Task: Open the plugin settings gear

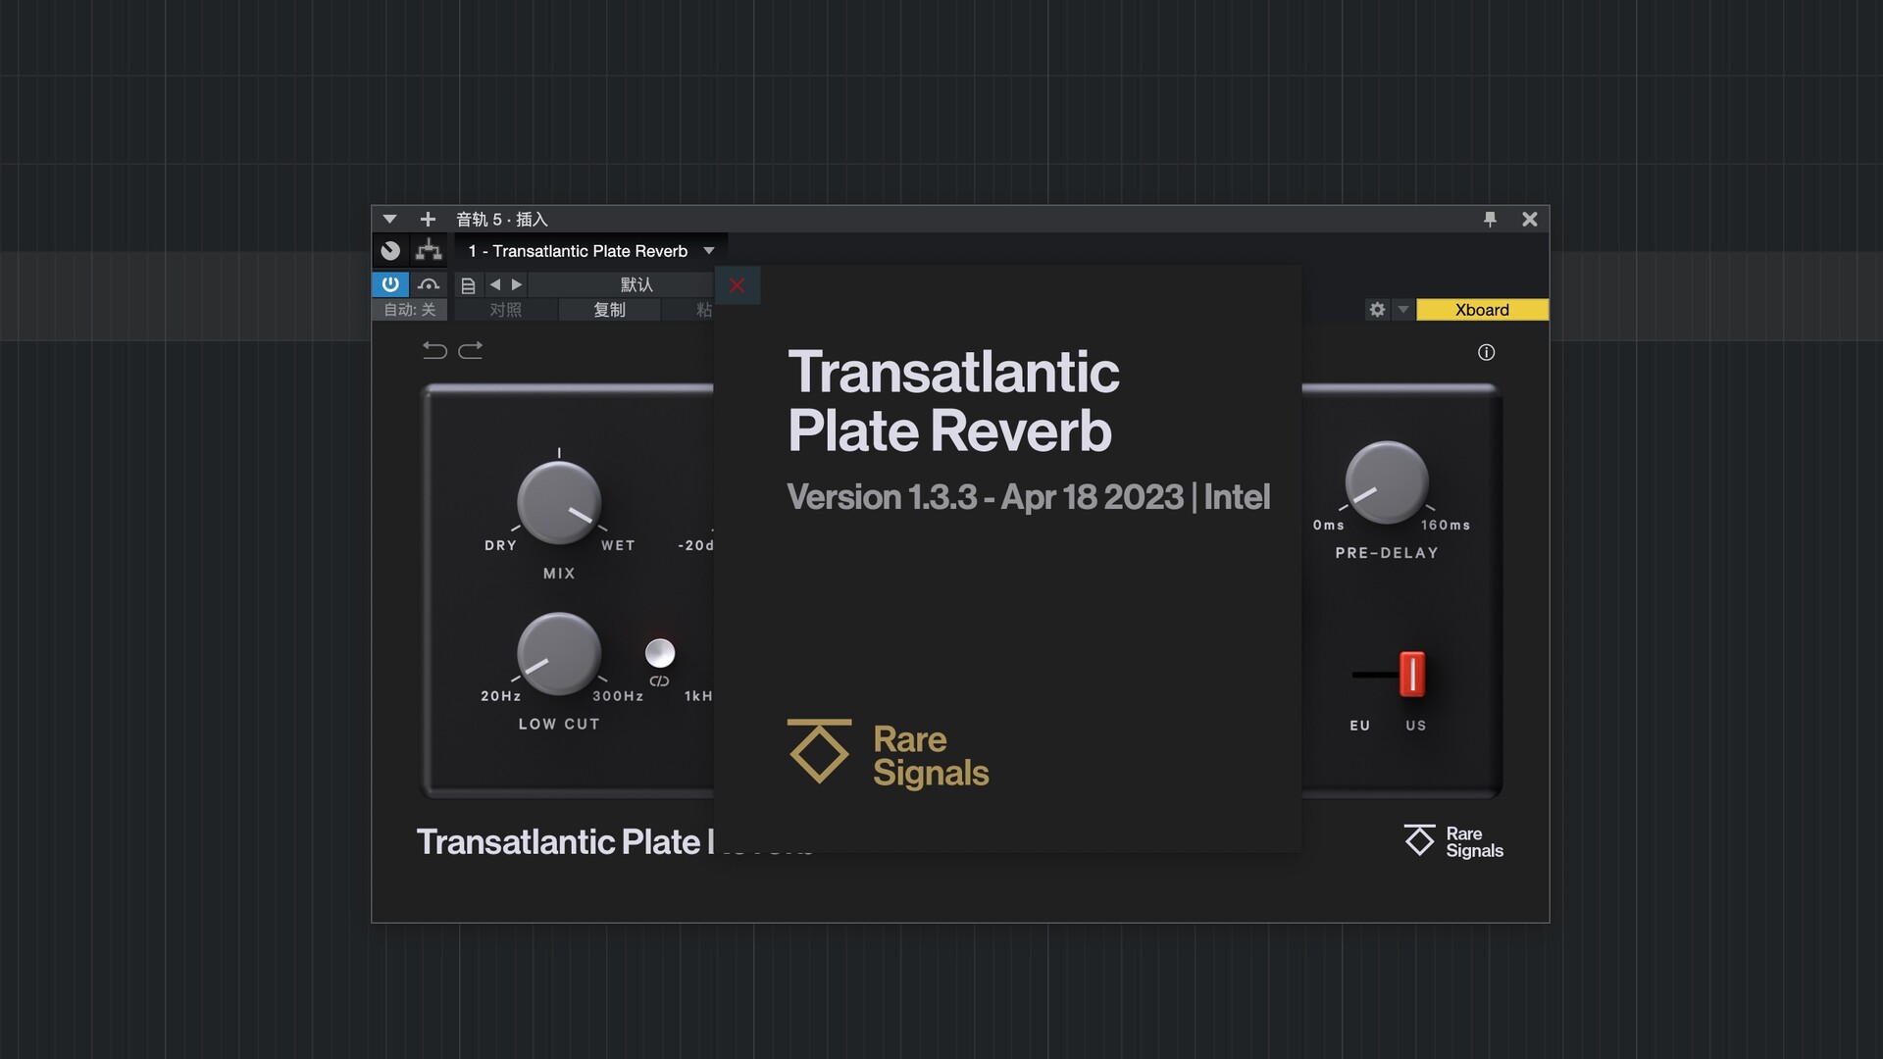Action: point(1377,309)
